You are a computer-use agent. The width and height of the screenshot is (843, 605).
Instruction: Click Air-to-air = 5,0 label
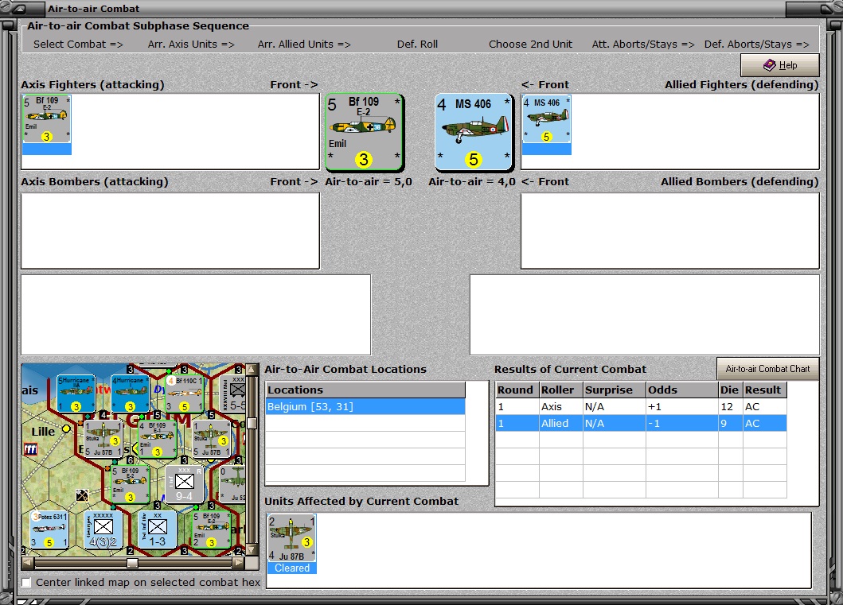[x=369, y=181]
